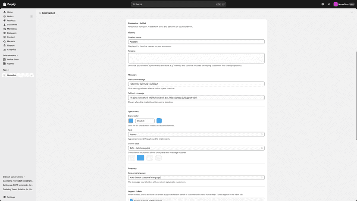Image resolution: width=357 pixels, height=201 pixels.
Task: Click the Analytics bar chart icon
Action: click(4, 50)
